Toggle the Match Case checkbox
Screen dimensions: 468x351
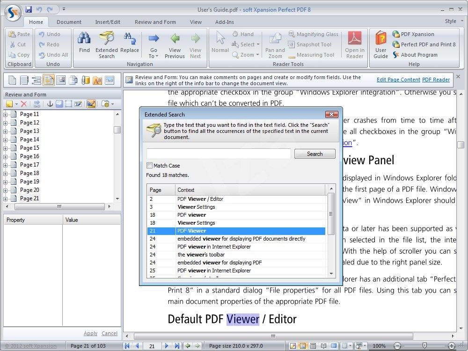[x=150, y=165]
